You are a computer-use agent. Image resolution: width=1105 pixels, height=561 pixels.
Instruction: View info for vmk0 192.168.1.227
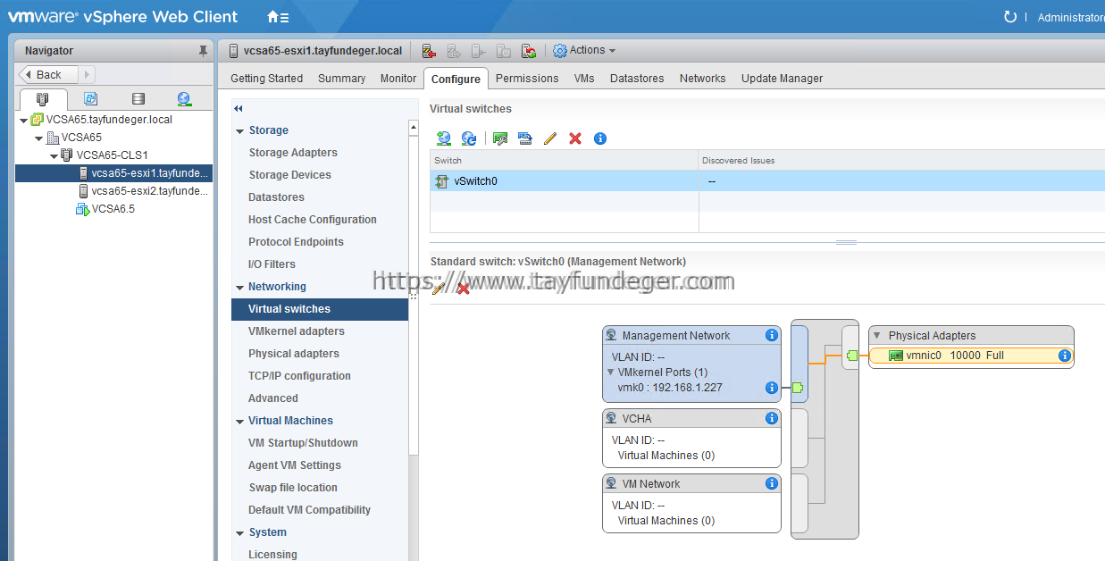pyautogui.click(x=772, y=388)
